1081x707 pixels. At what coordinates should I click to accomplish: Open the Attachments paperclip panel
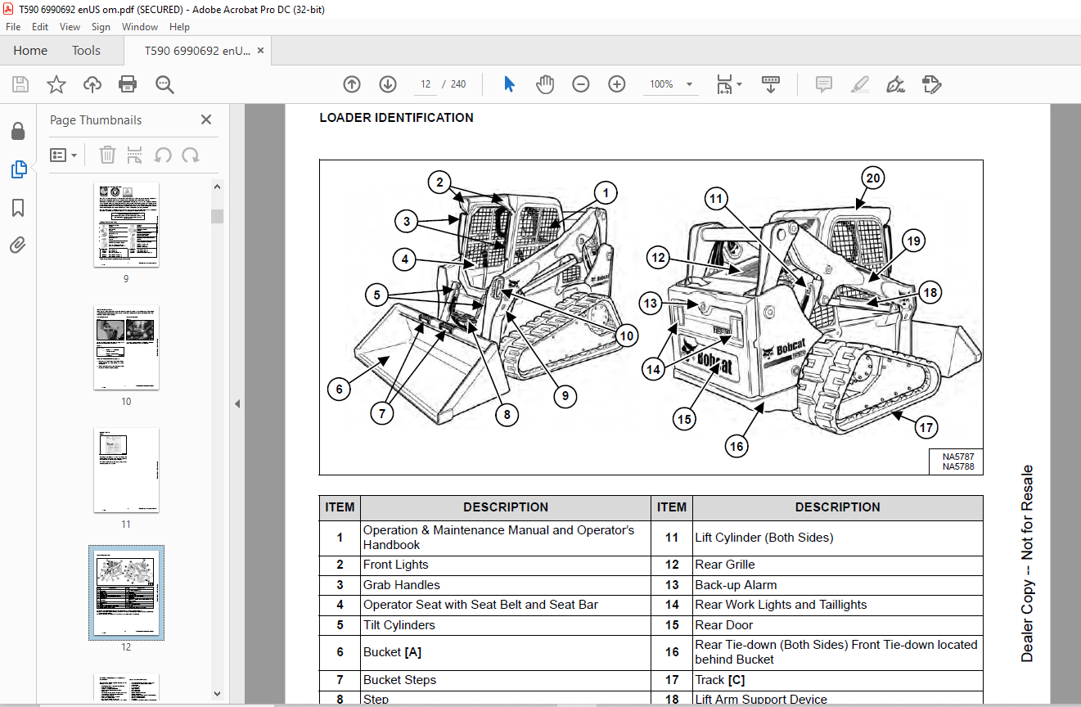tap(18, 245)
